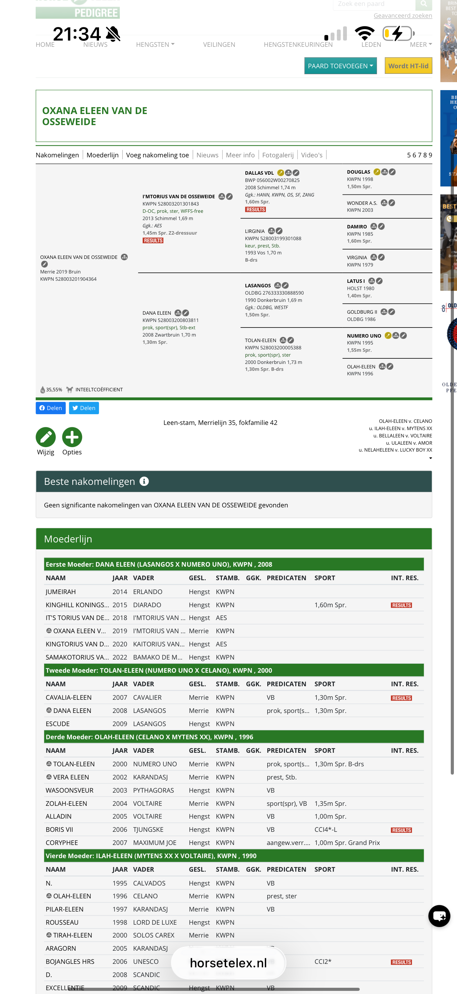Expand the HENGSTEN menu dropdown
Screen dimensions: 457x994
click(x=155, y=44)
